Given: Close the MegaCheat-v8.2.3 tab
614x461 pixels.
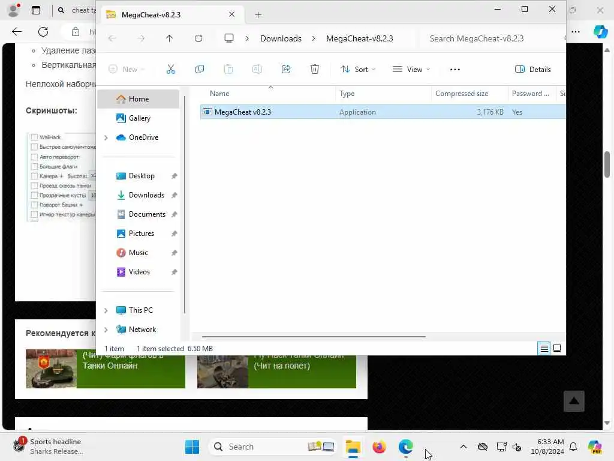Looking at the screenshot, I should tap(232, 14).
